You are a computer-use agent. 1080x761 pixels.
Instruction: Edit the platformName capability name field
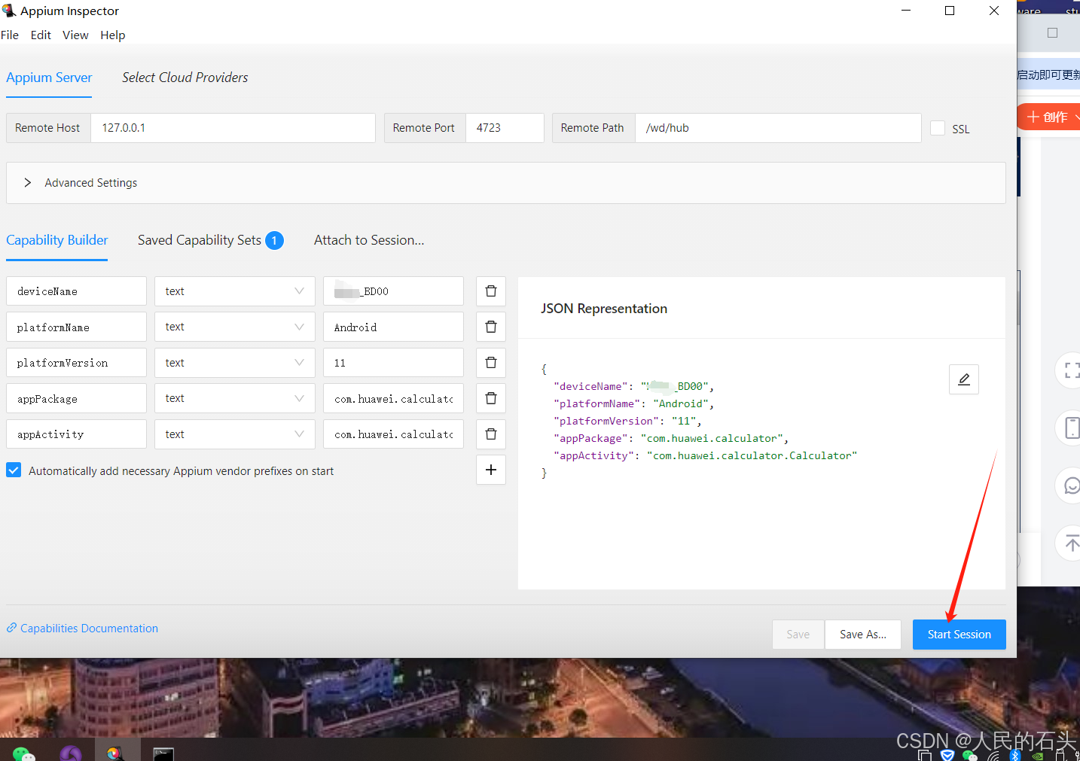[76, 327]
